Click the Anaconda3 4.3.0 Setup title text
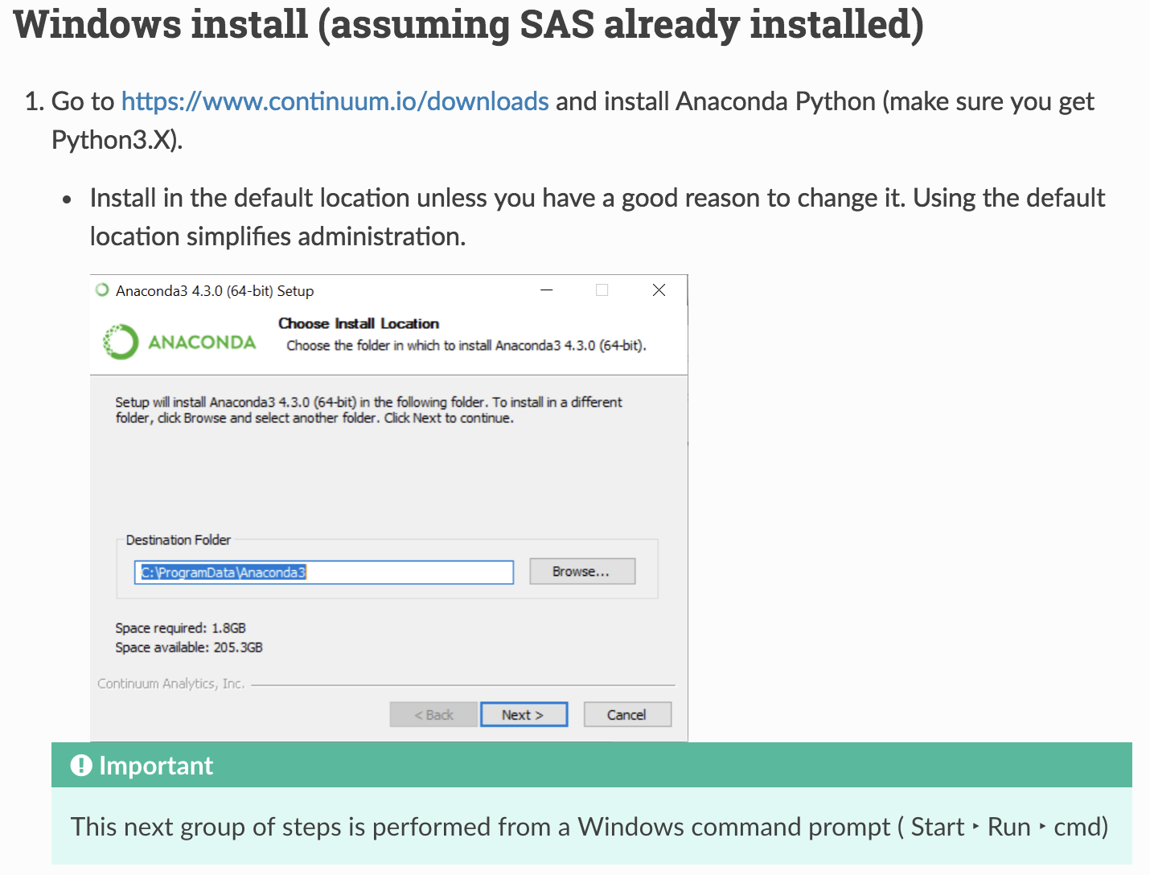This screenshot has height=875, width=1150. 215,291
